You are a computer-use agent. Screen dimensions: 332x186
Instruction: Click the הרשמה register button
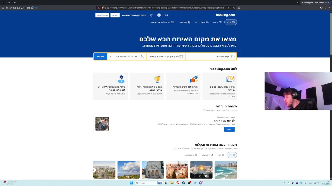115,15
